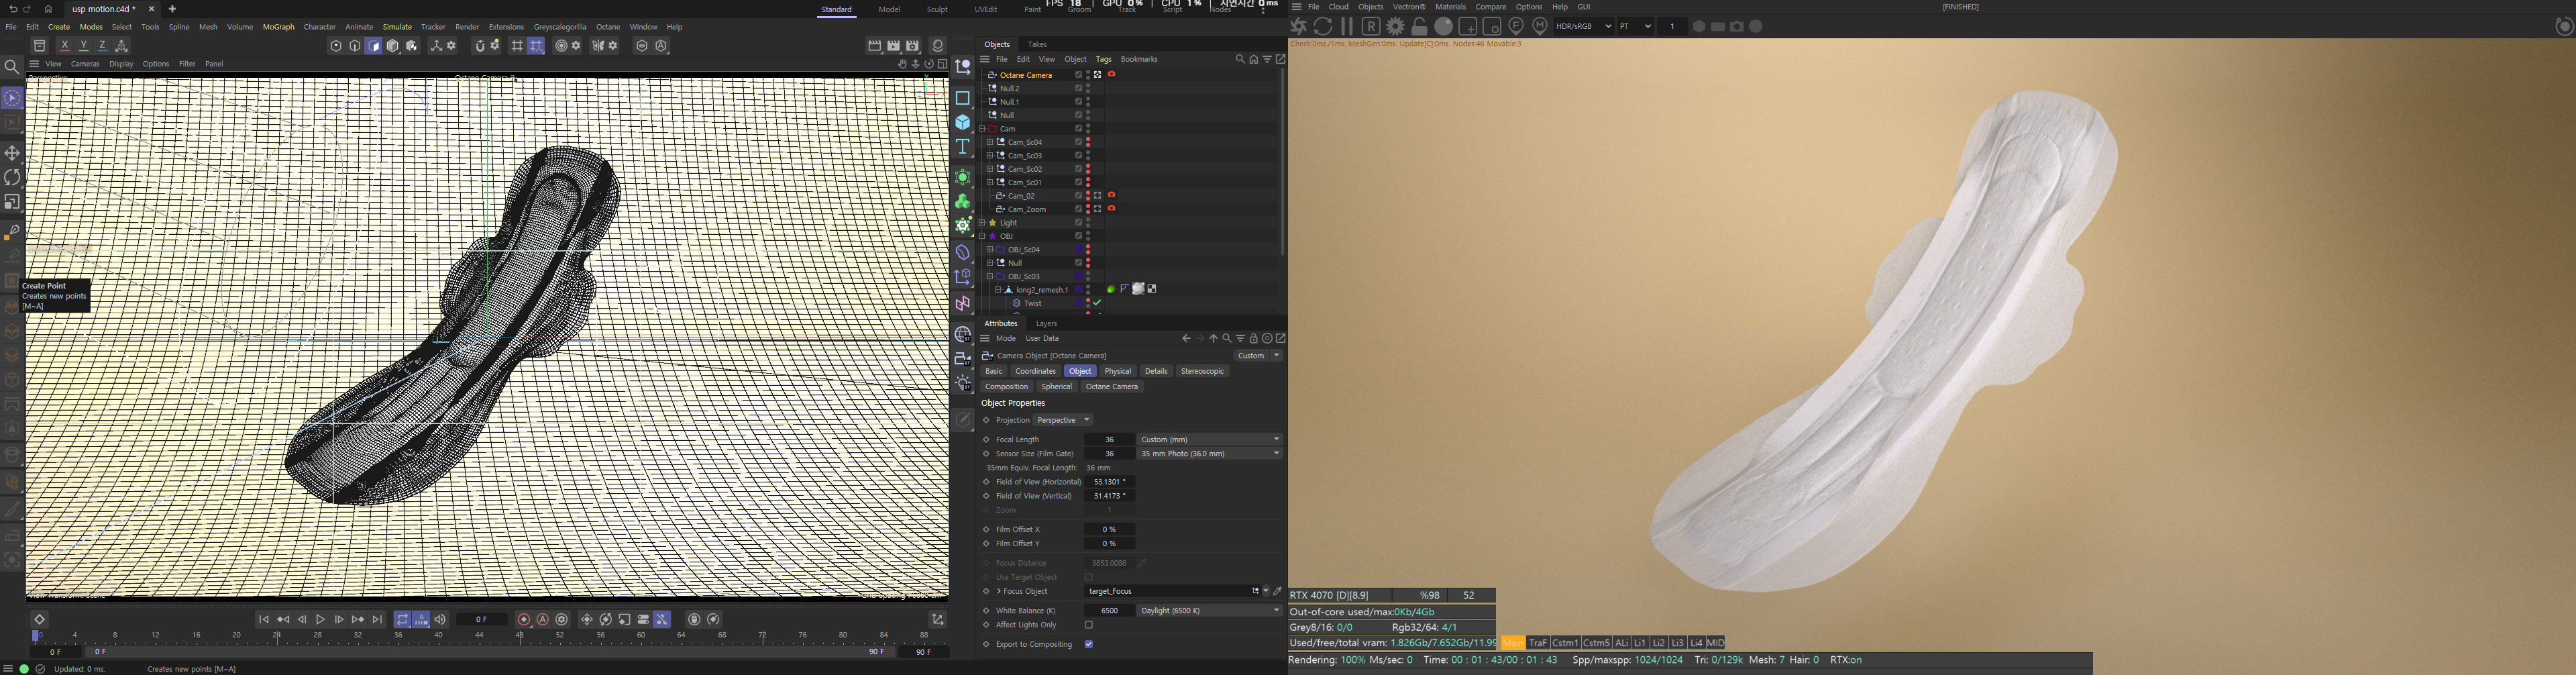Viewport: 2576px width, 675px height.
Task: Select Cam_Zoom object in the Objects tree
Action: [x=1027, y=209]
